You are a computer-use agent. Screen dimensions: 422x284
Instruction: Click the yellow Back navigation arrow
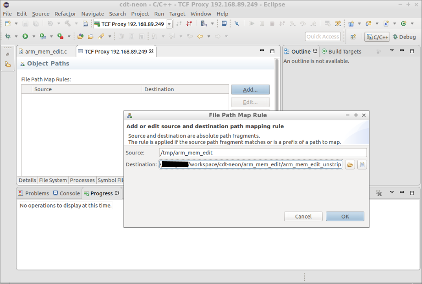[x=200, y=36]
